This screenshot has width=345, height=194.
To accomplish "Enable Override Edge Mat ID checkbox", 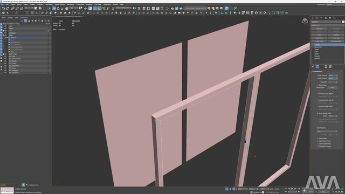I will 318,107.
